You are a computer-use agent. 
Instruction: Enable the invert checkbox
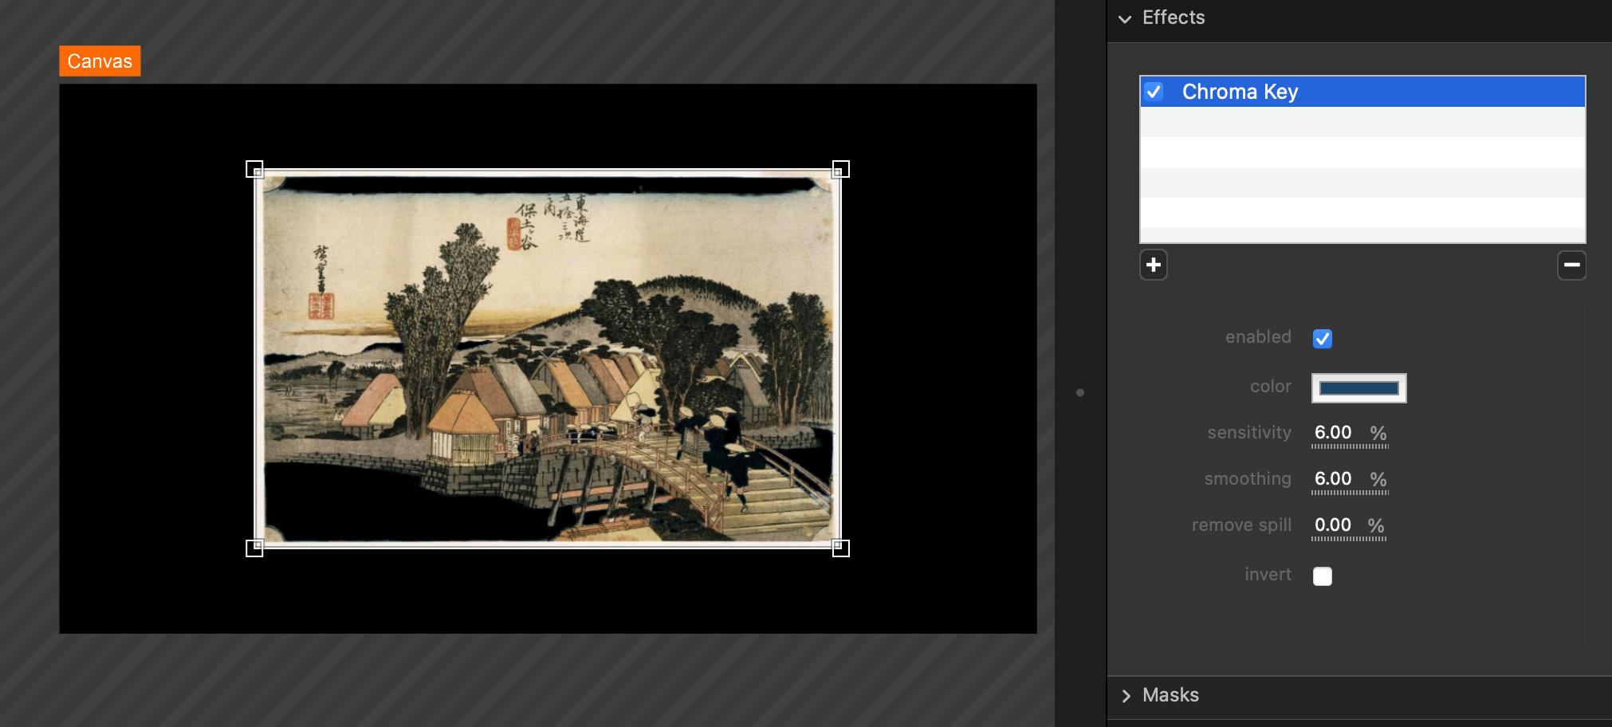[1322, 576]
